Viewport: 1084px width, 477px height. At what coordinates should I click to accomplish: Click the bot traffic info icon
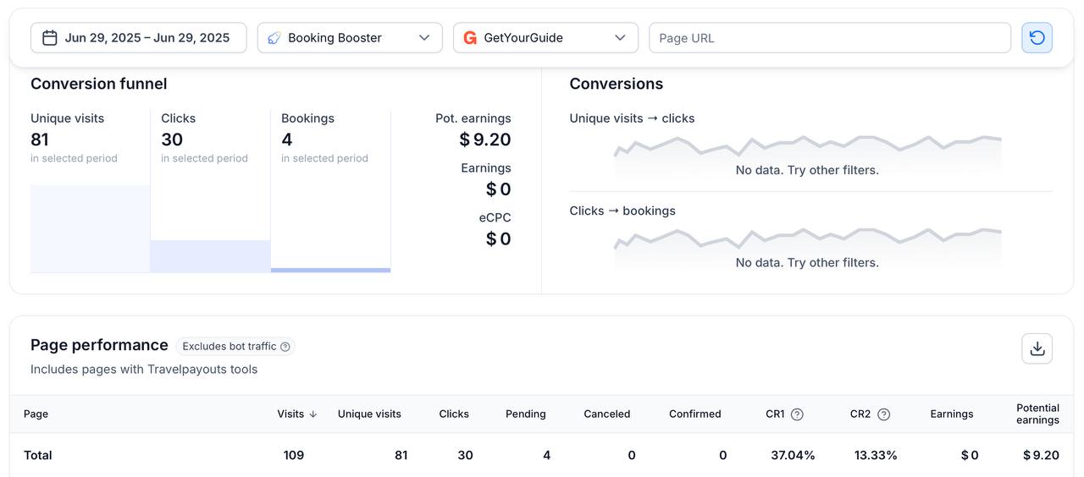click(285, 347)
